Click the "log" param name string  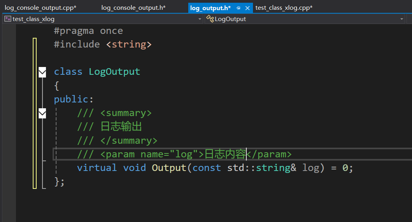point(184,154)
